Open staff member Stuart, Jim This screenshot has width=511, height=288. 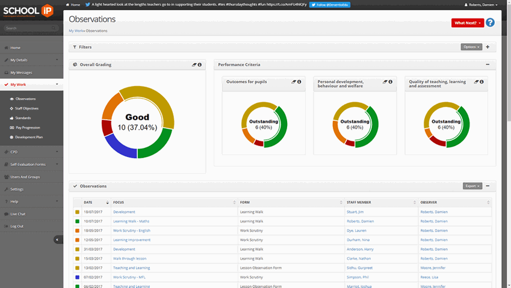(355, 212)
